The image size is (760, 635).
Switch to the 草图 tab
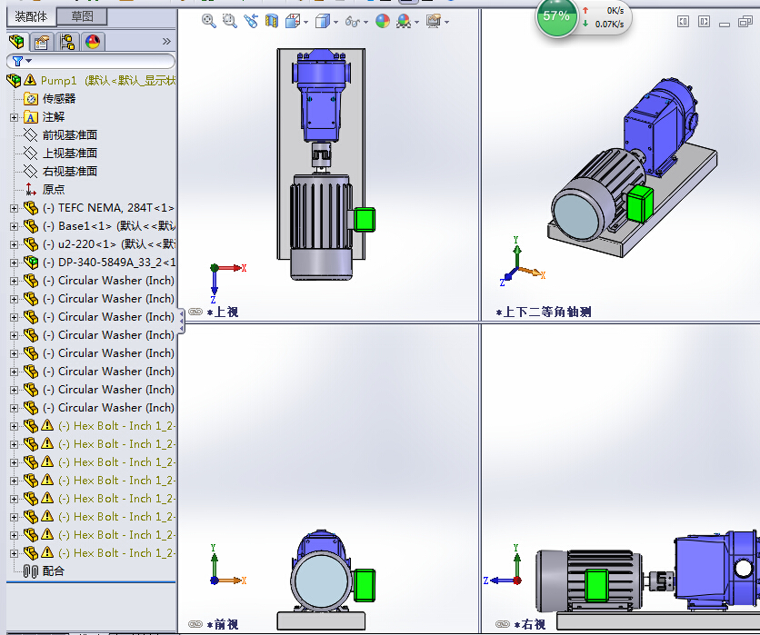(x=82, y=17)
